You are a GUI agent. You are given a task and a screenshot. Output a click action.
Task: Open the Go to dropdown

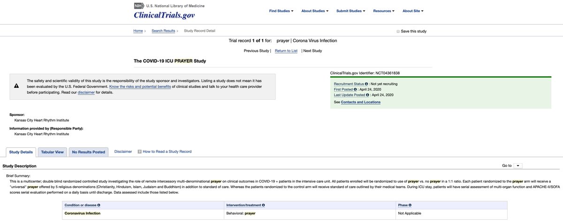pos(517,165)
